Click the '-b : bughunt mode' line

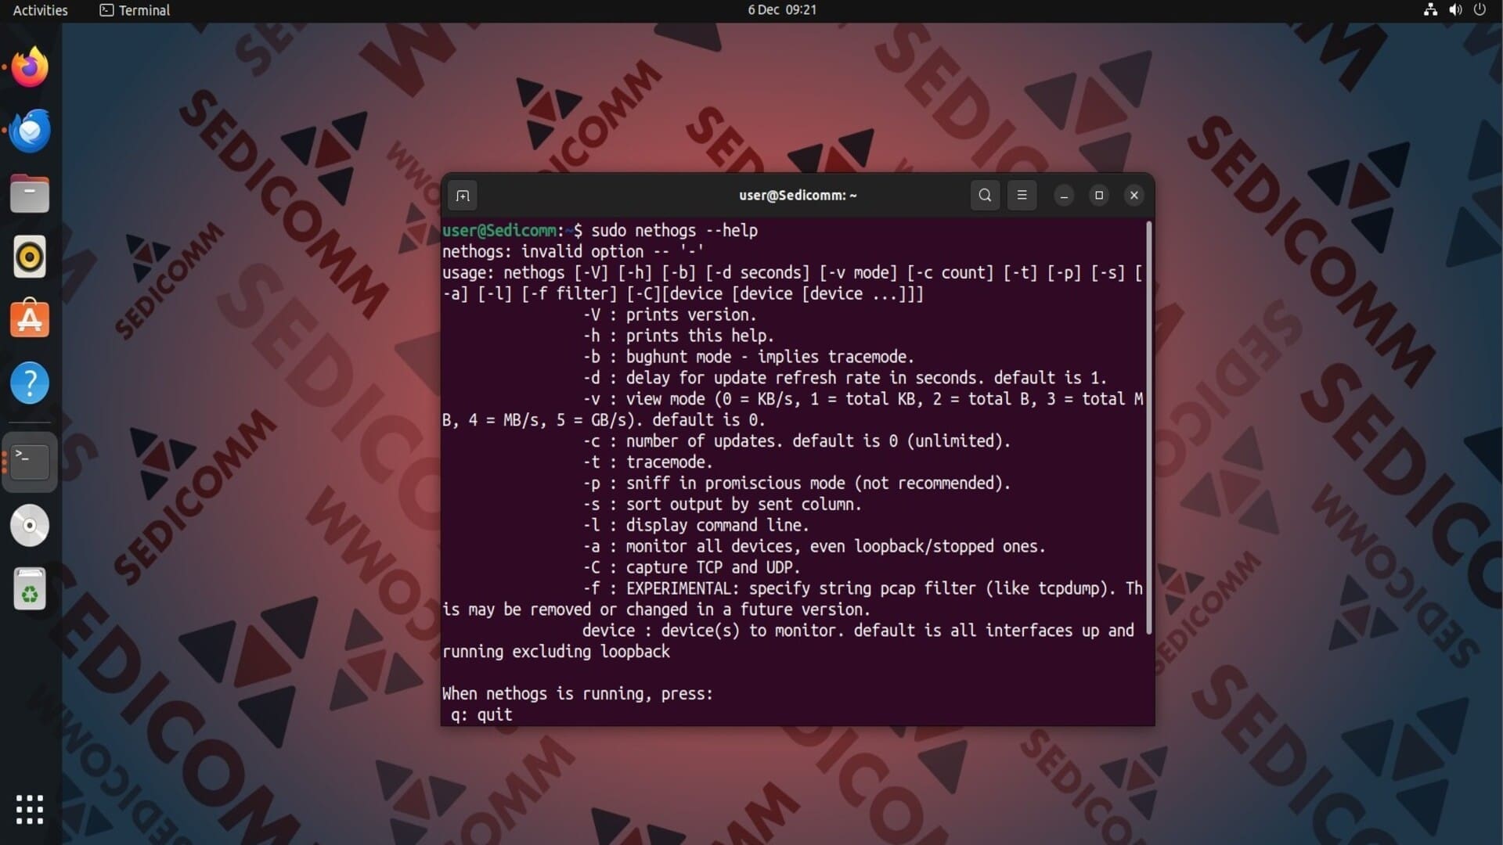click(748, 358)
